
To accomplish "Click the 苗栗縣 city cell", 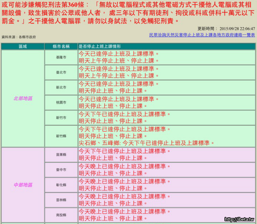I will pos(61,155).
